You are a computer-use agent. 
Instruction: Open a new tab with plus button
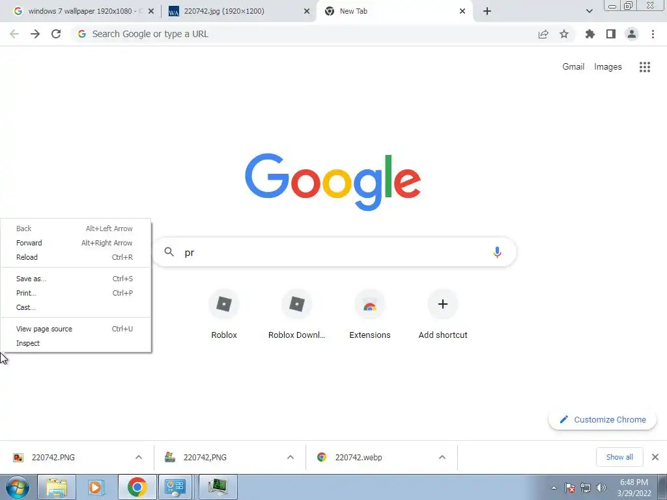(x=487, y=11)
